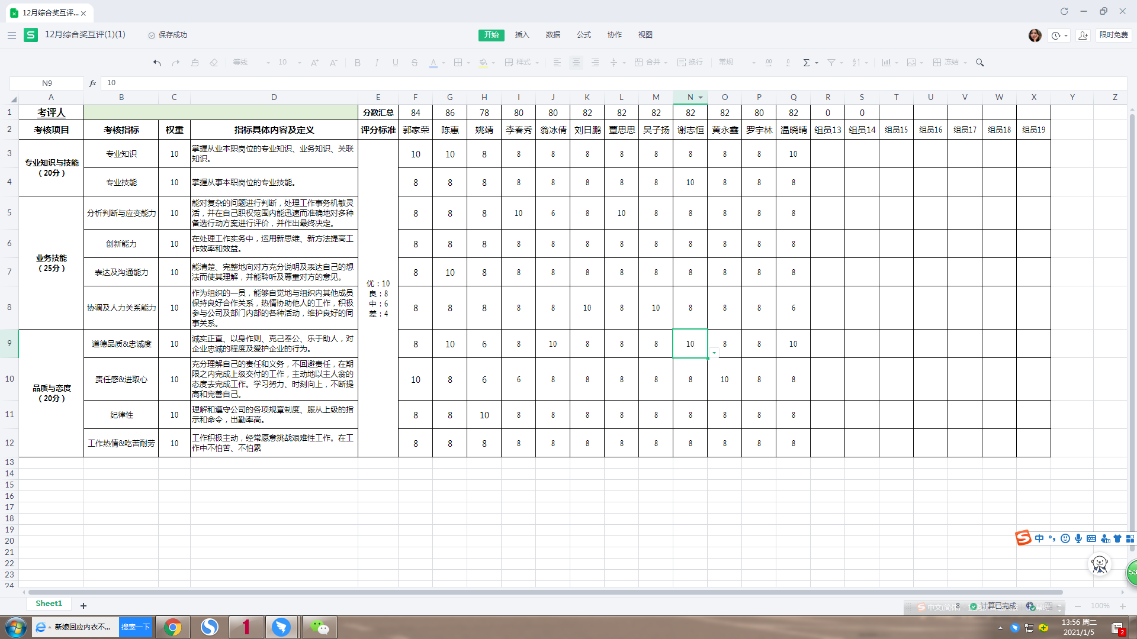The height and width of the screenshot is (639, 1137).
Task: Expand the fill color dropdown
Action: pos(492,63)
